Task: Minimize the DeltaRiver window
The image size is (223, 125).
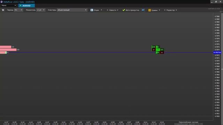Action: pos(212,2)
